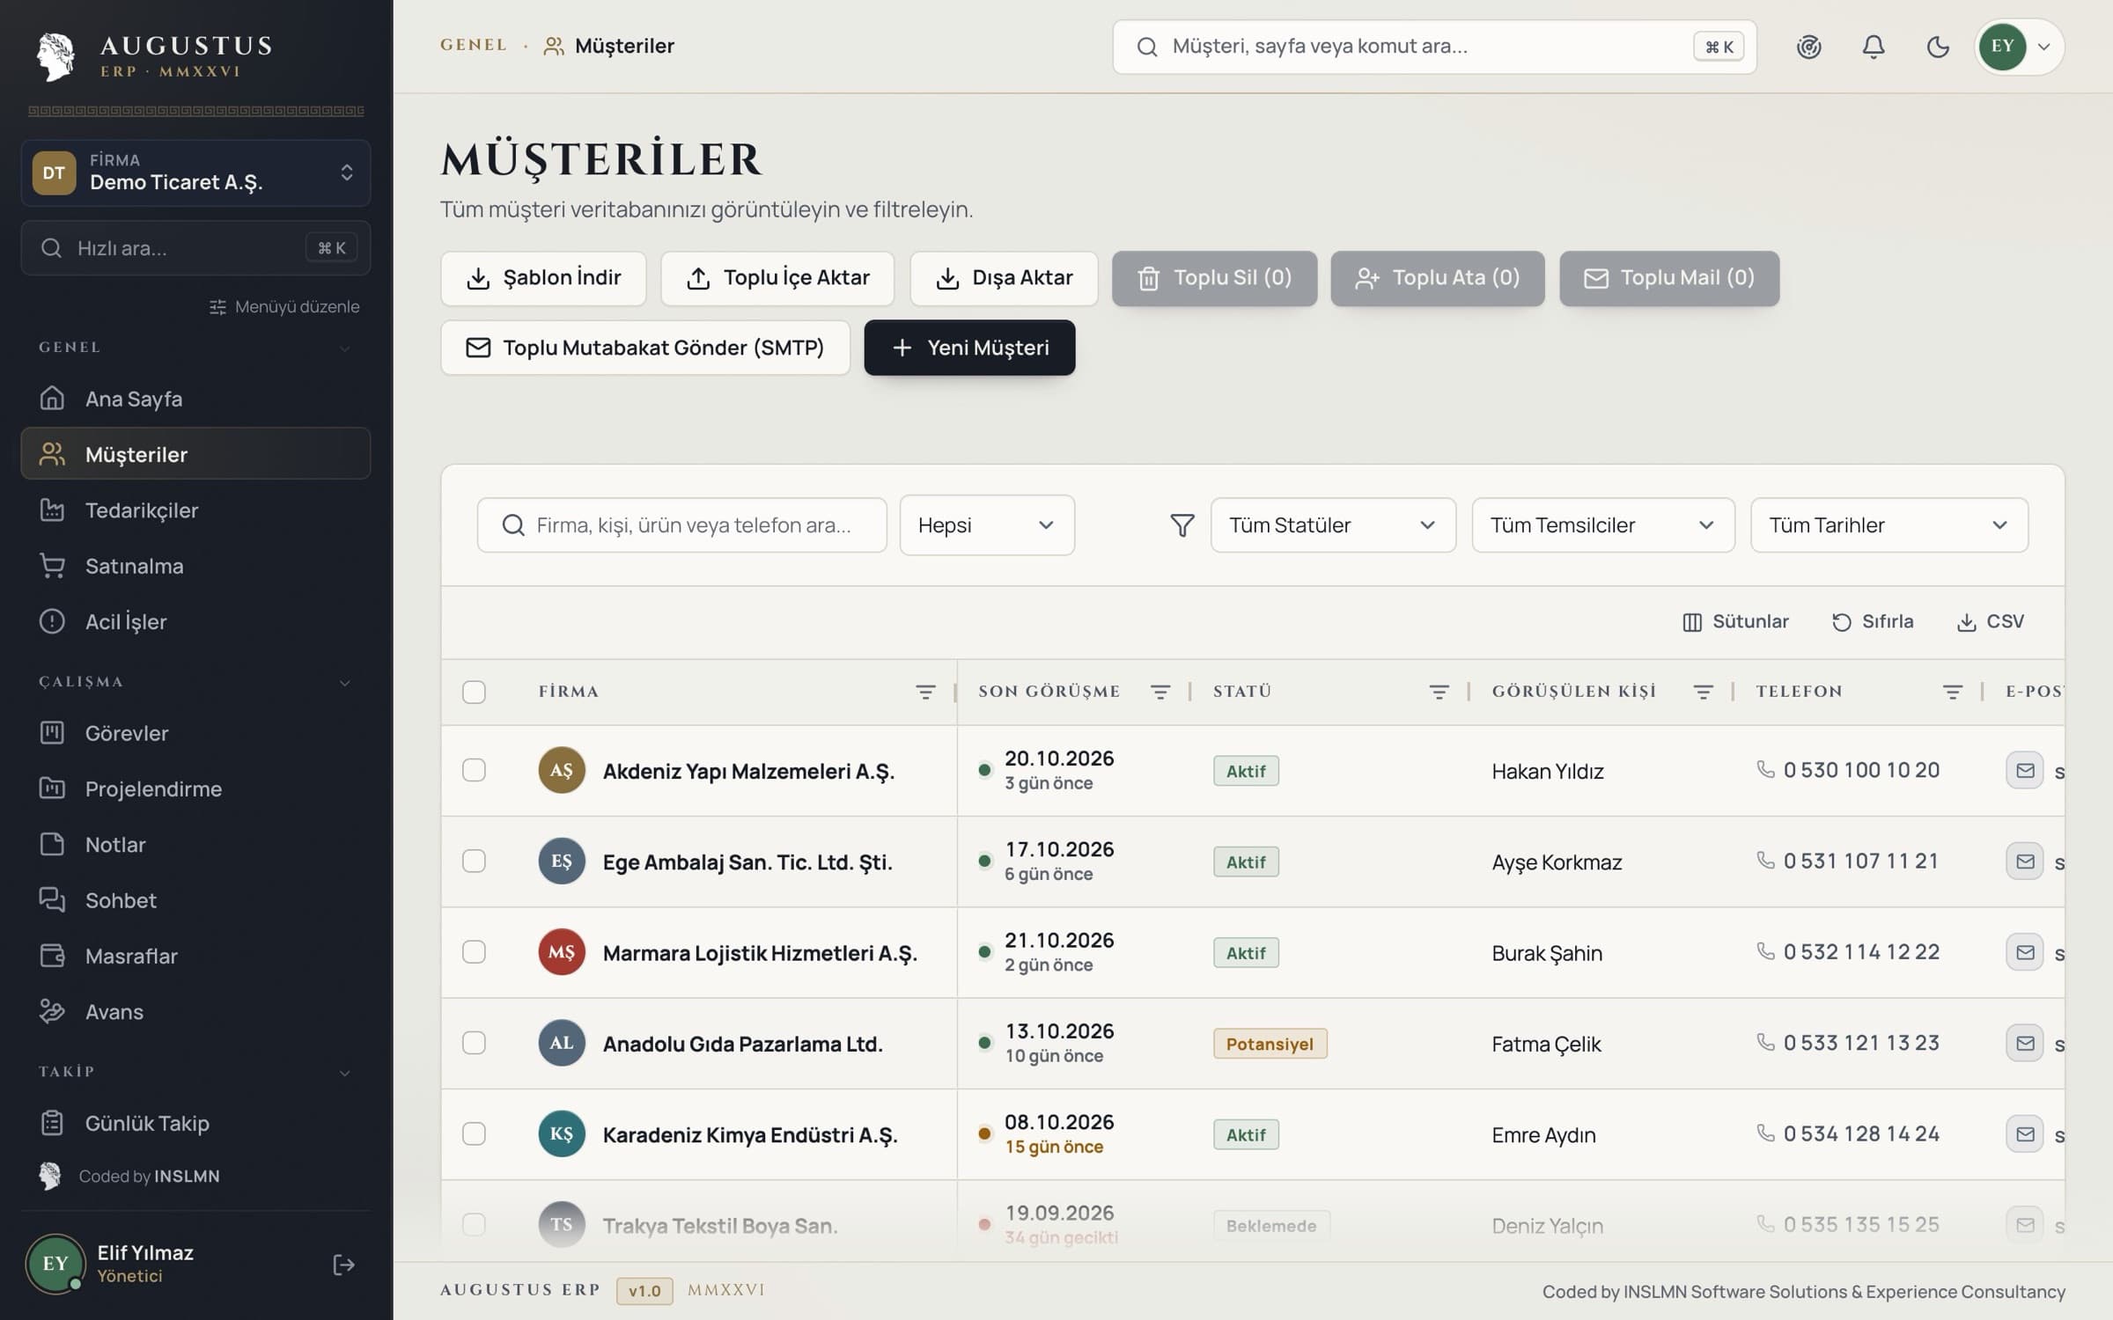Expand the Tüm Temsilciler dropdown
Image resolution: width=2113 pixels, height=1320 pixels.
[1602, 525]
